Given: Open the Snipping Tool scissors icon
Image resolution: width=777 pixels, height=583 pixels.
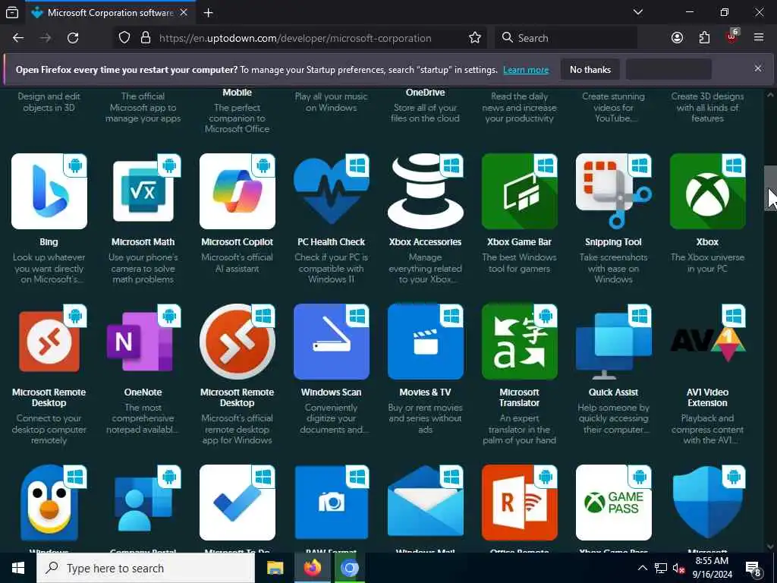Looking at the screenshot, I should pyautogui.click(x=613, y=191).
